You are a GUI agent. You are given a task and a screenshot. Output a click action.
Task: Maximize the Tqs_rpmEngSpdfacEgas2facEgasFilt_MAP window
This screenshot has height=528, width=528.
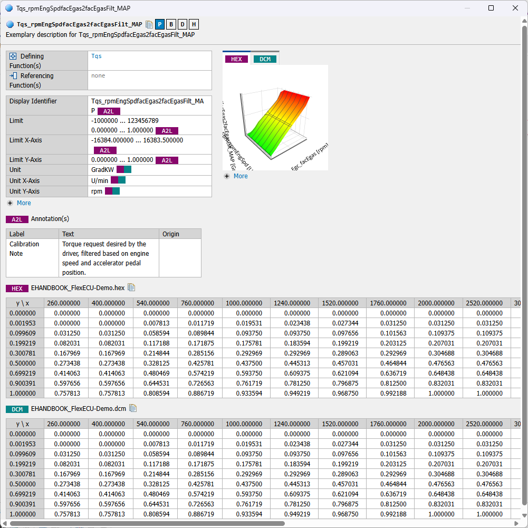[491, 8]
